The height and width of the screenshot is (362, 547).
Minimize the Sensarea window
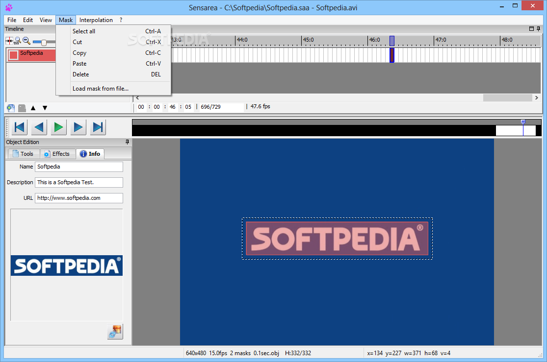[x=502, y=6]
